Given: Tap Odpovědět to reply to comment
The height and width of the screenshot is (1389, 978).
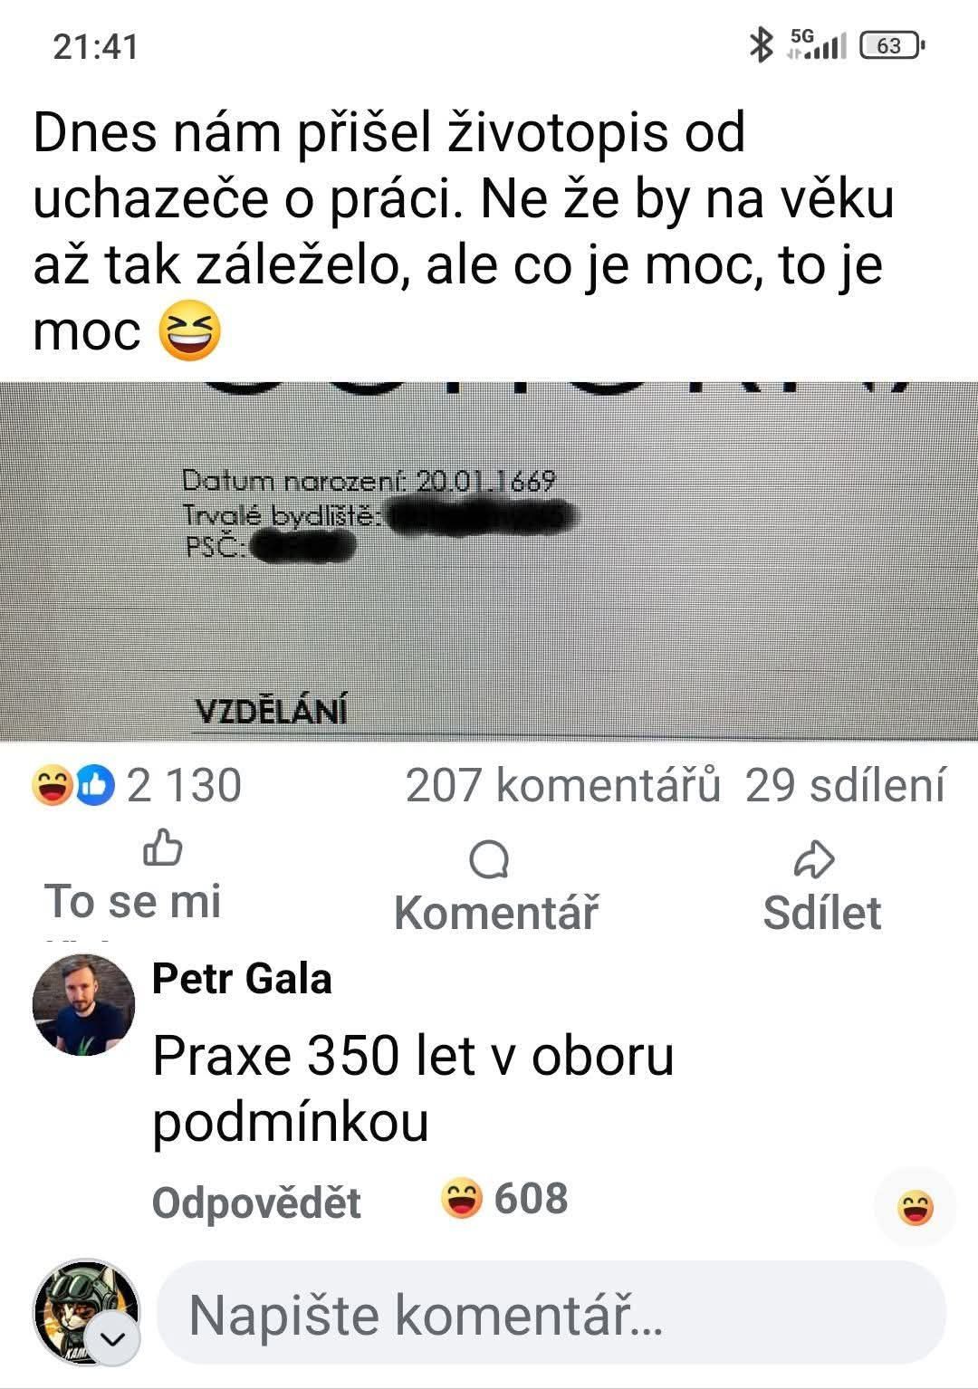Looking at the screenshot, I should pos(256,1202).
